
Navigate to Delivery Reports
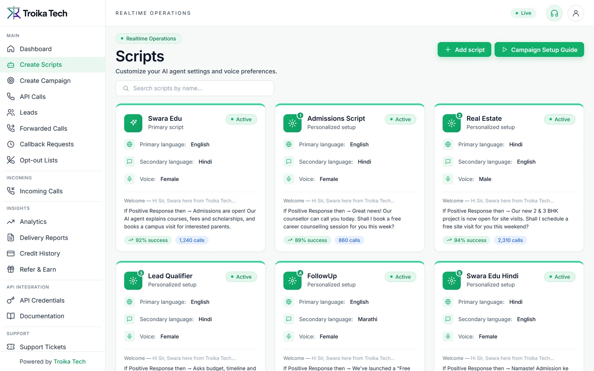[53, 238]
